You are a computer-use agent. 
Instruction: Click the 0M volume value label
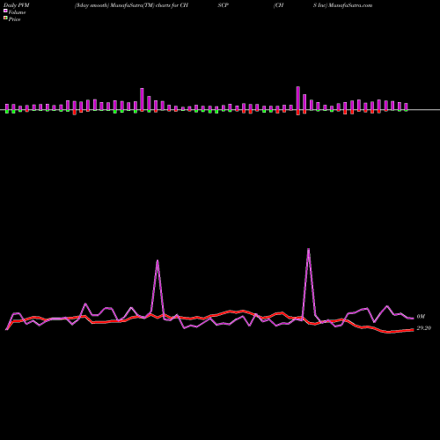(x=421, y=317)
